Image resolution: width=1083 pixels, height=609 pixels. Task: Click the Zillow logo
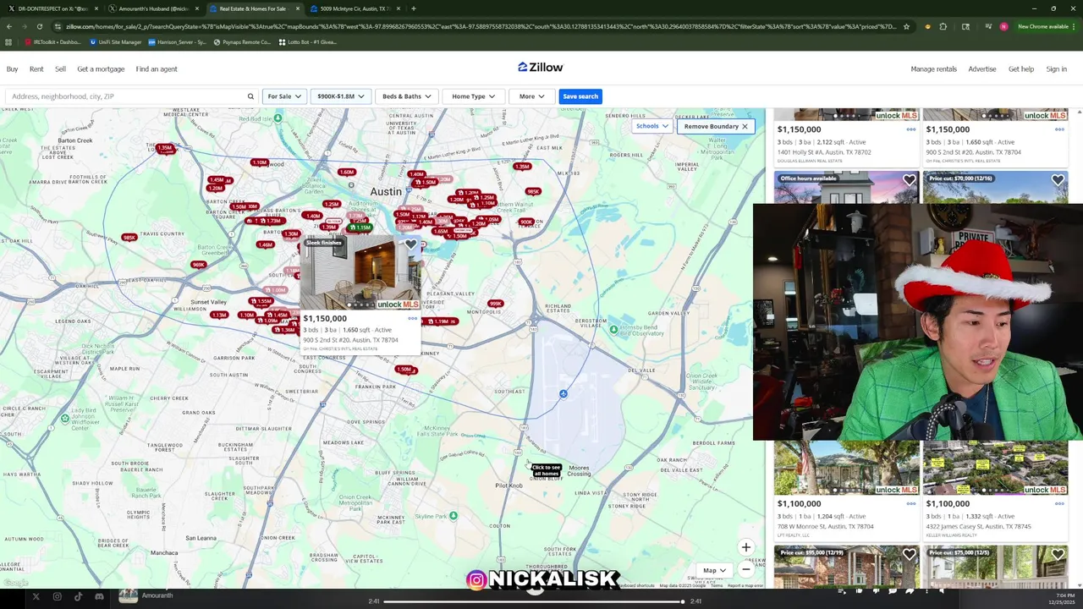pos(540,68)
